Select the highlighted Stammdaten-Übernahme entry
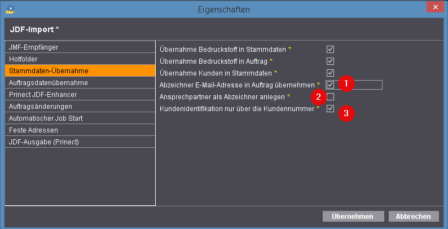This screenshot has height=229, width=448. 80,71
